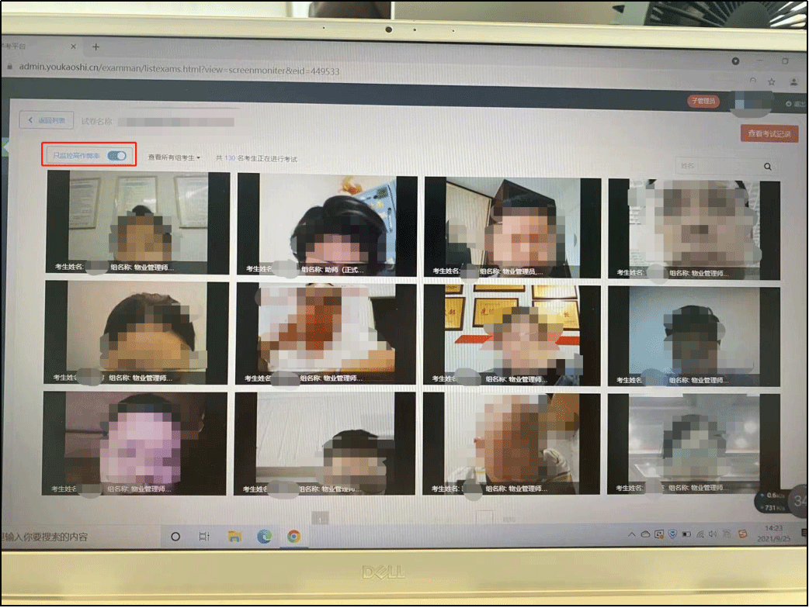Screen dimensions: 809x608
Task: Open a new browser tab
Action: (96, 47)
